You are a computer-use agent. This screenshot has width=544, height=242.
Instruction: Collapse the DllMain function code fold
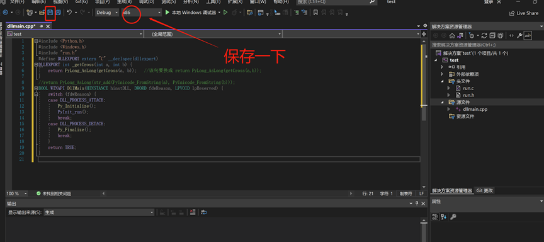coord(36,88)
